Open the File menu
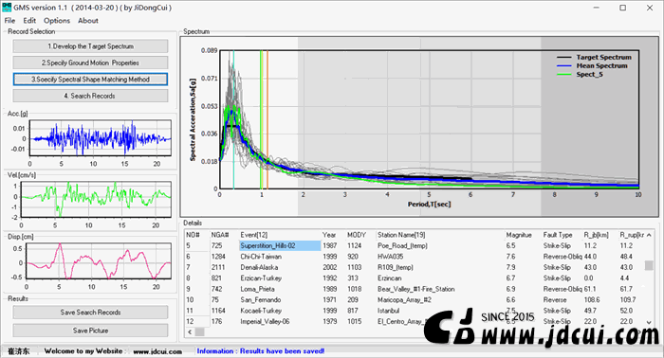Image resolution: width=664 pixels, height=358 pixels. tap(9, 20)
